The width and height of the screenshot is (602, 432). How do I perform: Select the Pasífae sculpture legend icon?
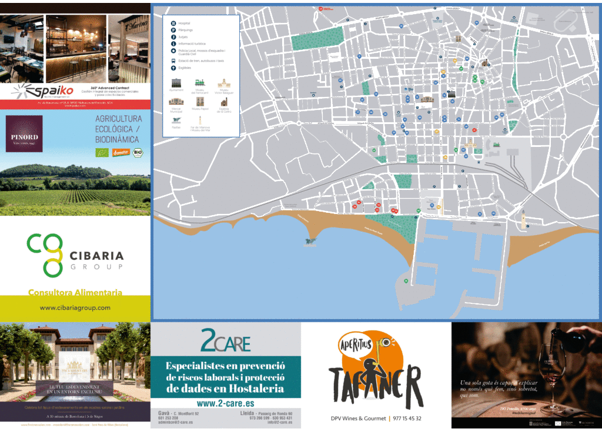pyautogui.click(x=176, y=120)
